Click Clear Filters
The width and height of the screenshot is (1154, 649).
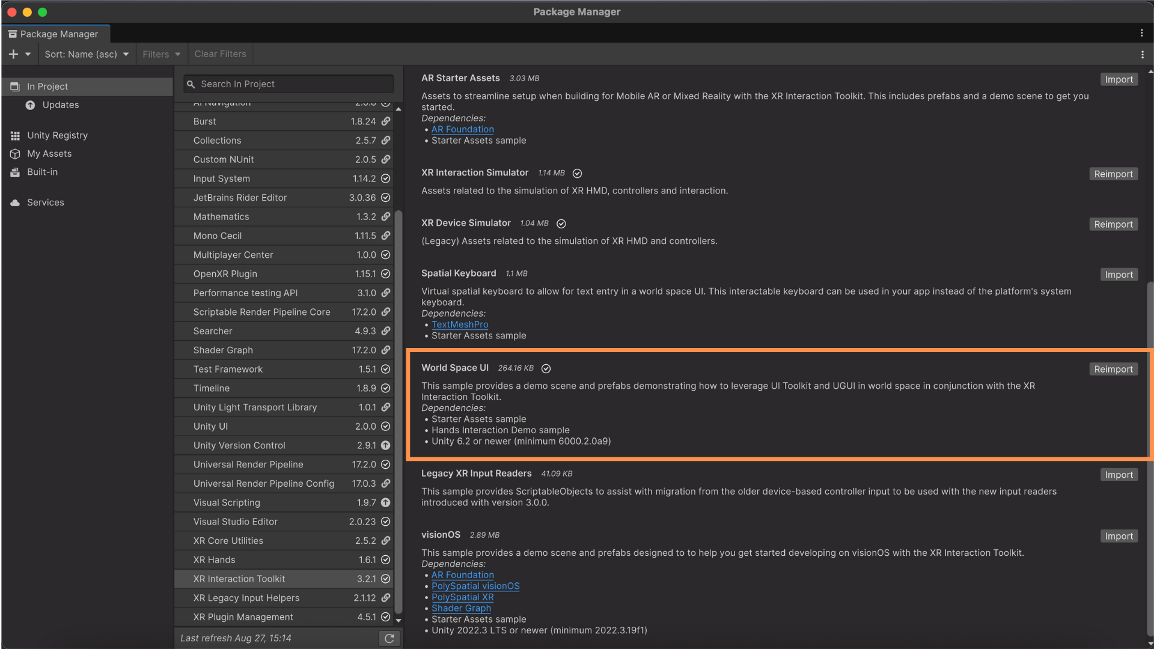pyautogui.click(x=220, y=54)
